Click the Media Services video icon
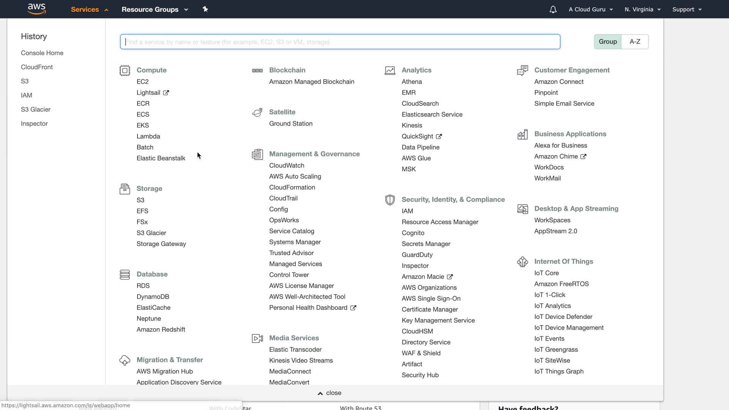This screenshot has height=410, width=729. pyautogui.click(x=257, y=338)
